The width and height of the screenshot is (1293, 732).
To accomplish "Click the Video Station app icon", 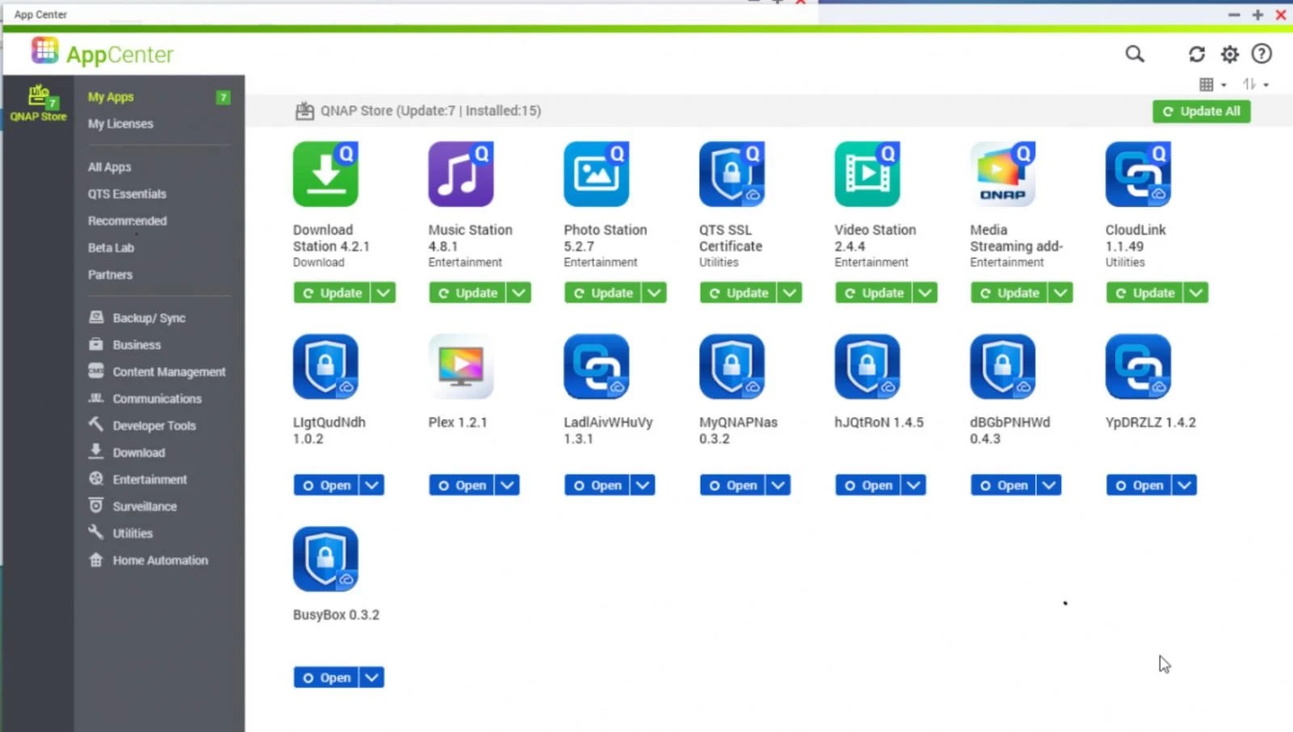I will pyautogui.click(x=867, y=175).
